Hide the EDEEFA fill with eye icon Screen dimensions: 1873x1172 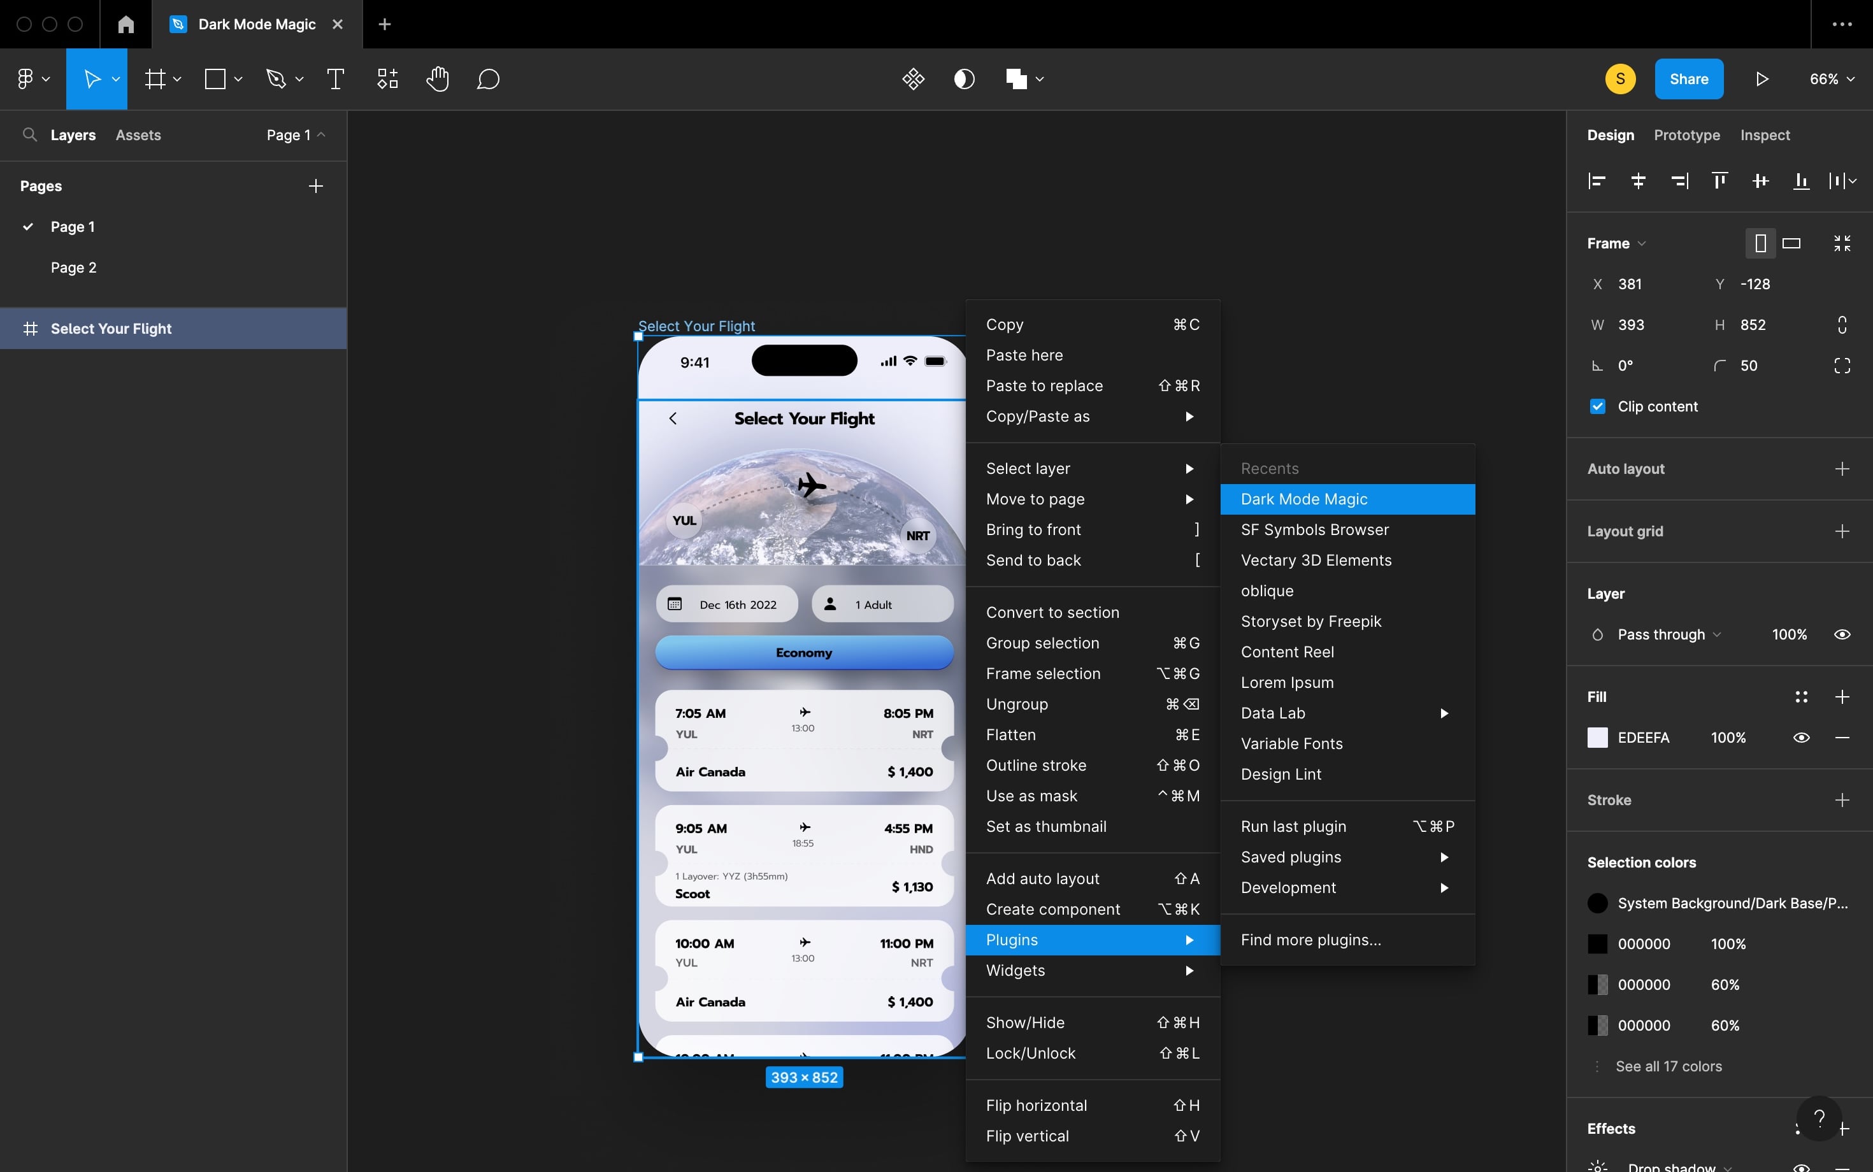click(1801, 737)
